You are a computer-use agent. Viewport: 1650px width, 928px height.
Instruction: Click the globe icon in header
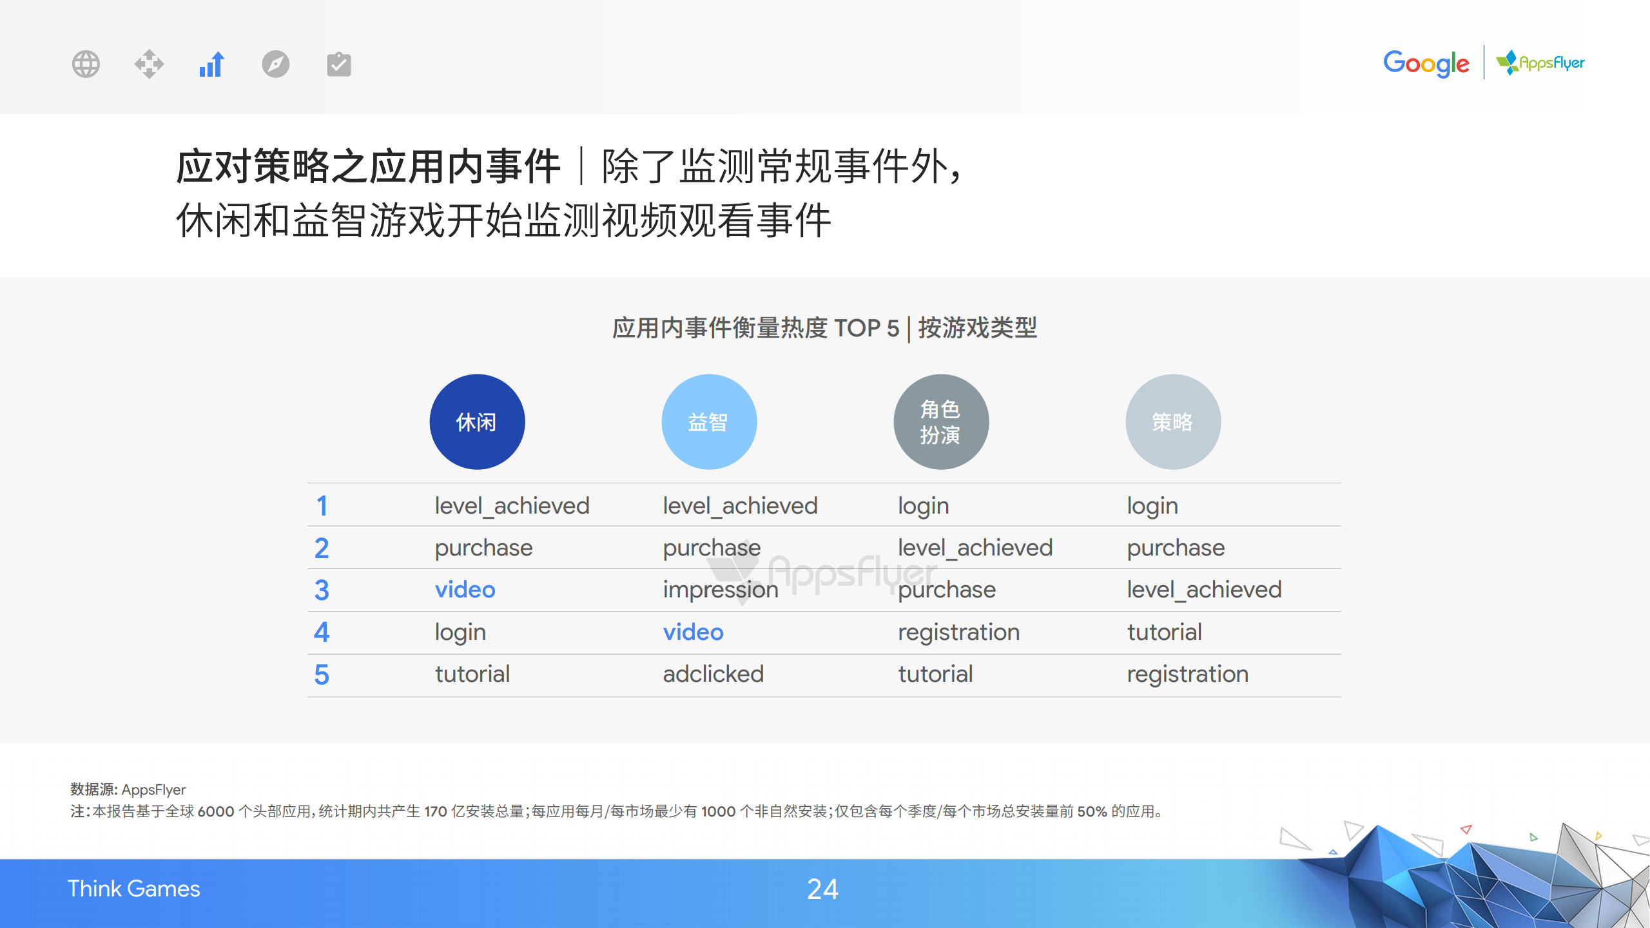click(x=86, y=64)
